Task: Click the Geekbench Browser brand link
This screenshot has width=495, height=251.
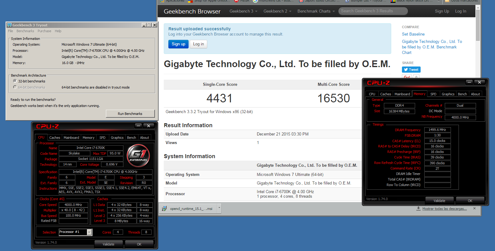Action: pos(192,11)
